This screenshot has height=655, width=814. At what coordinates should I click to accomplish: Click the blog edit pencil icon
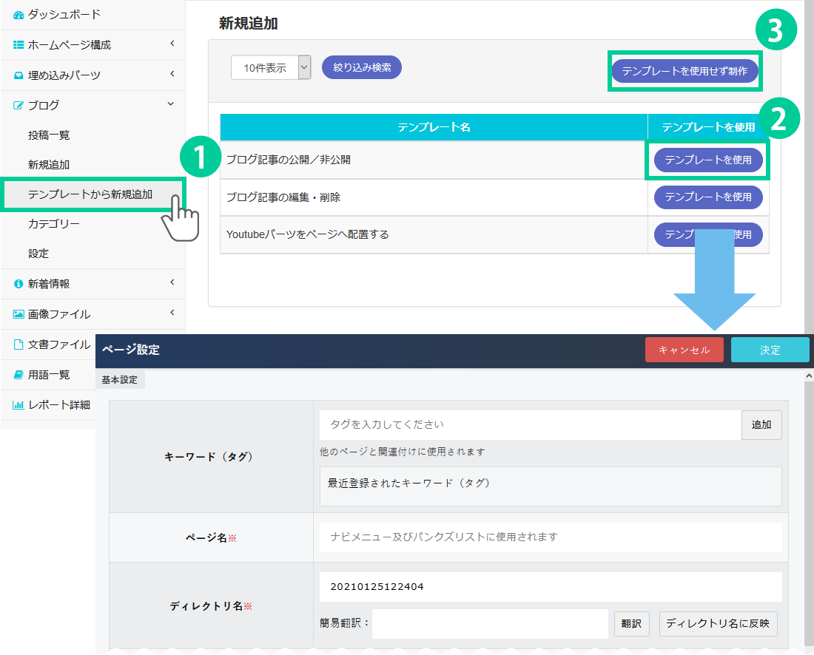pyautogui.click(x=18, y=106)
